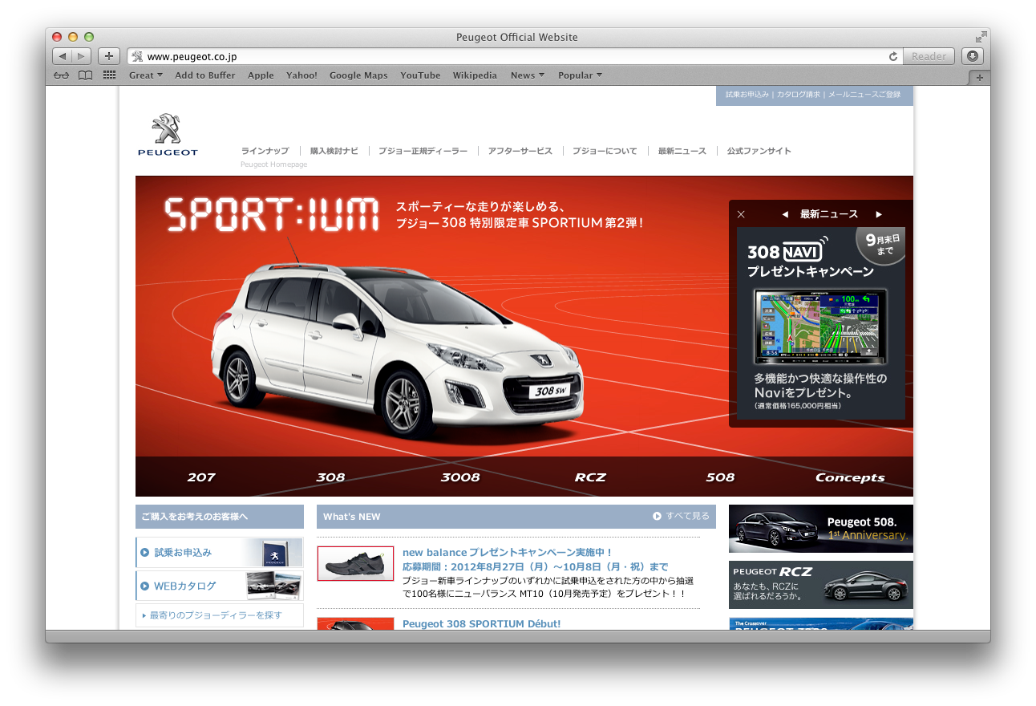Open the プジョーについて menu
This screenshot has height=706, width=1036.
(x=605, y=151)
